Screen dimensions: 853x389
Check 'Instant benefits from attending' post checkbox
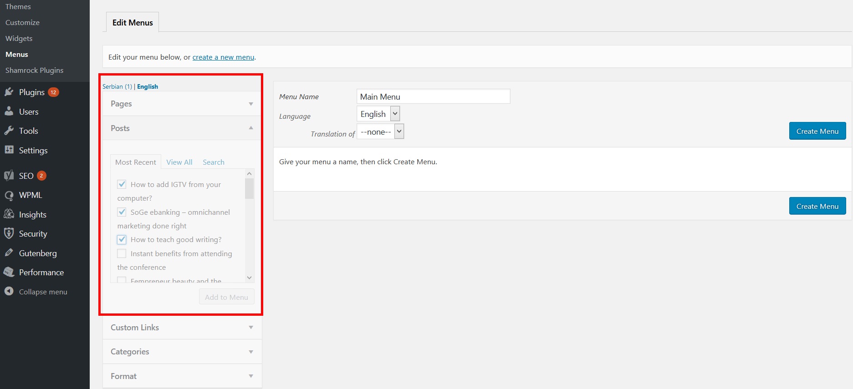point(122,253)
